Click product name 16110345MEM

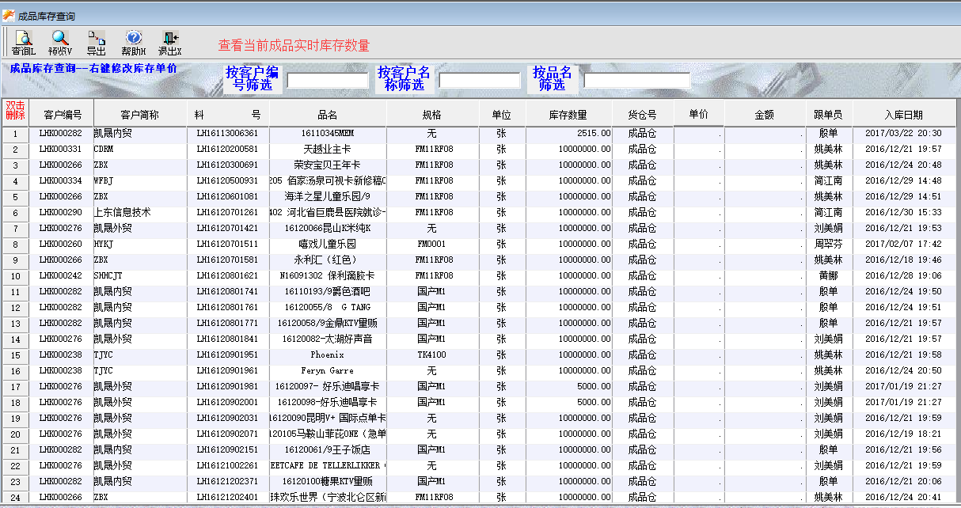coord(328,134)
